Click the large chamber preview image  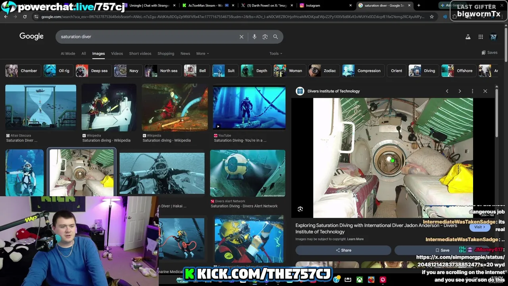[x=393, y=158]
